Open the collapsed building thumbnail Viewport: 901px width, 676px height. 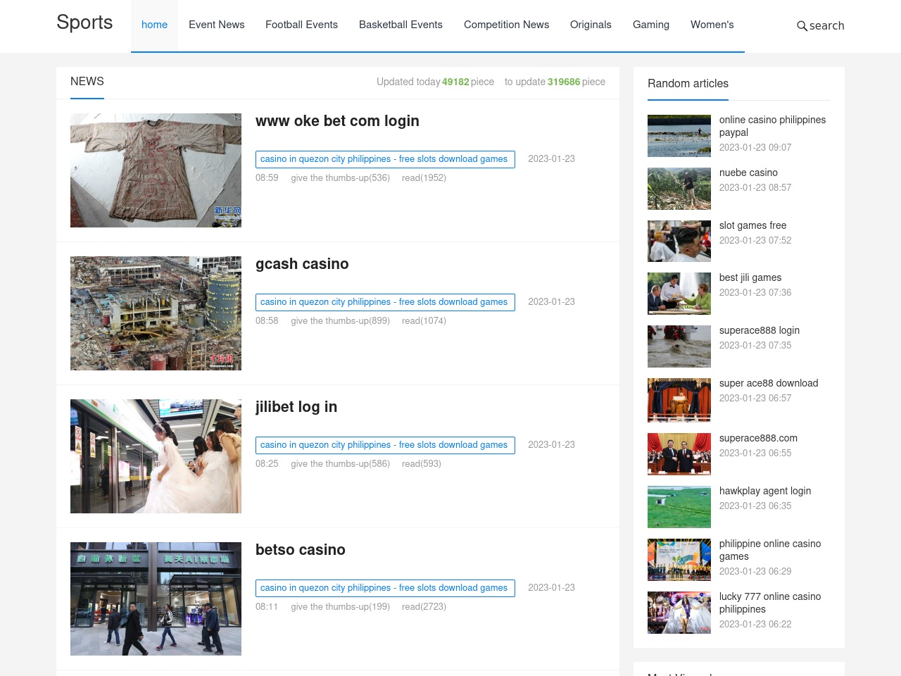pos(156,313)
